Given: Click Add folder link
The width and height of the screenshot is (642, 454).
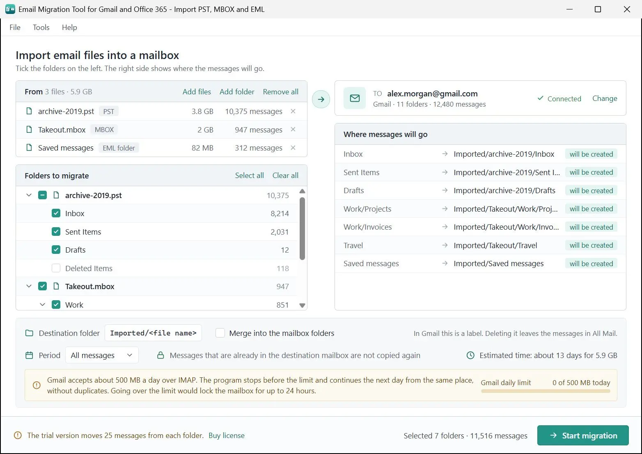Looking at the screenshot, I should (237, 92).
